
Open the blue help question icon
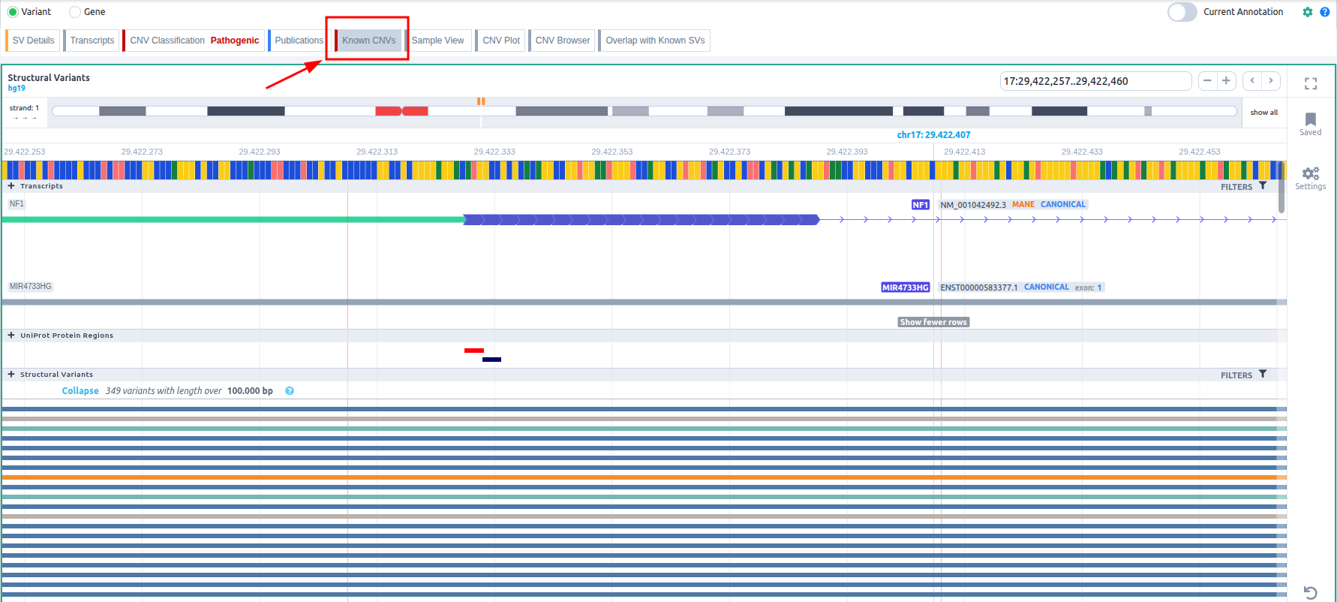click(x=1324, y=12)
